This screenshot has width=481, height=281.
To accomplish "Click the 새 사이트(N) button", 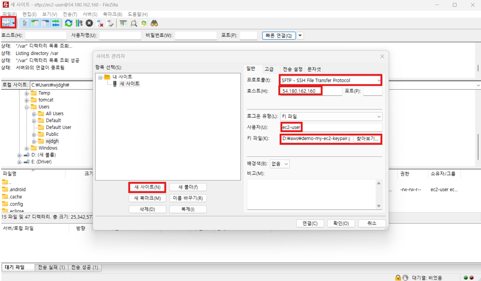I will coord(147,187).
